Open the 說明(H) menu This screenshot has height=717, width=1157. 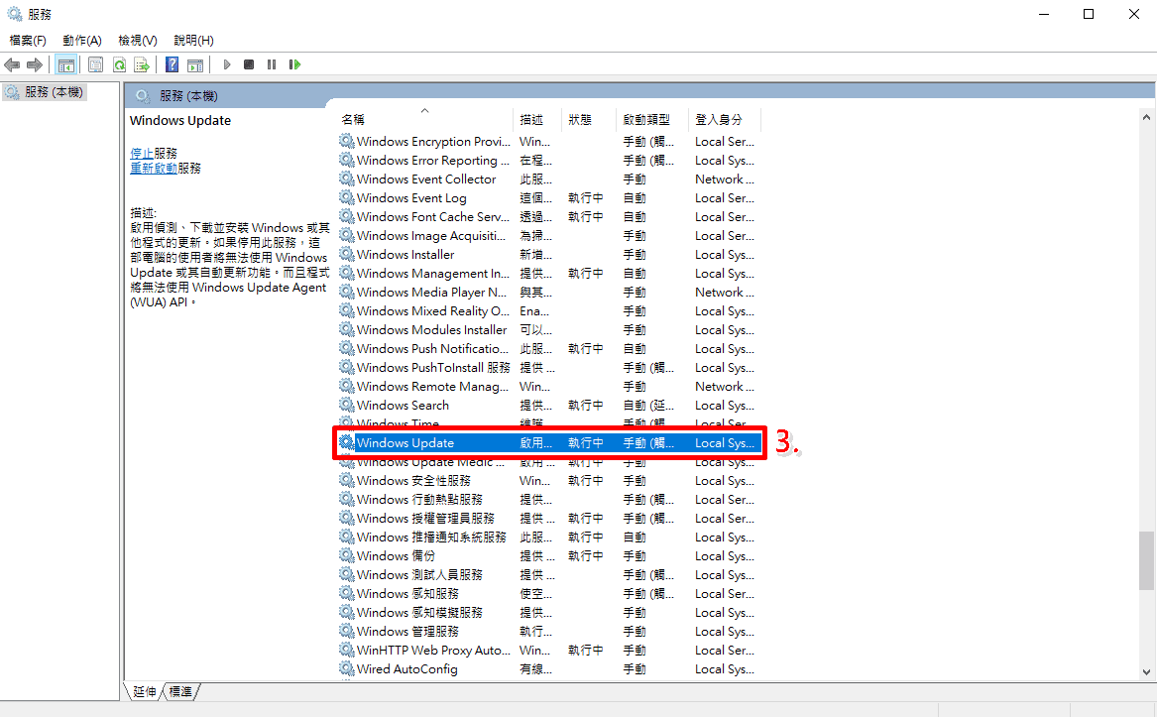[x=194, y=40]
